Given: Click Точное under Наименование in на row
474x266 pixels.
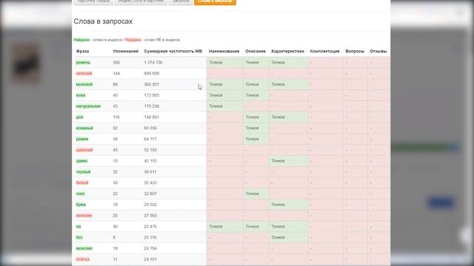Looking at the screenshot, I should click(216, 227).
